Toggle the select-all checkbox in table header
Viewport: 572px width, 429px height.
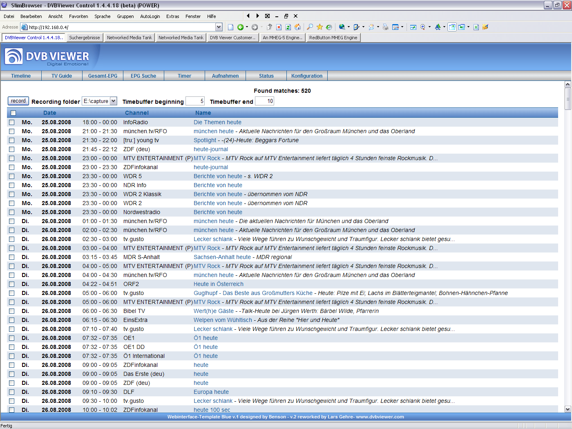point(13,113)
